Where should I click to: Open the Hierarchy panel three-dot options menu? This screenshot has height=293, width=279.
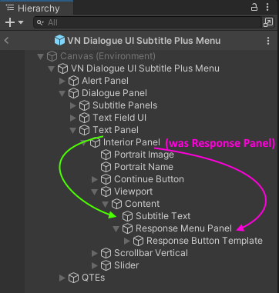(267, 7)
